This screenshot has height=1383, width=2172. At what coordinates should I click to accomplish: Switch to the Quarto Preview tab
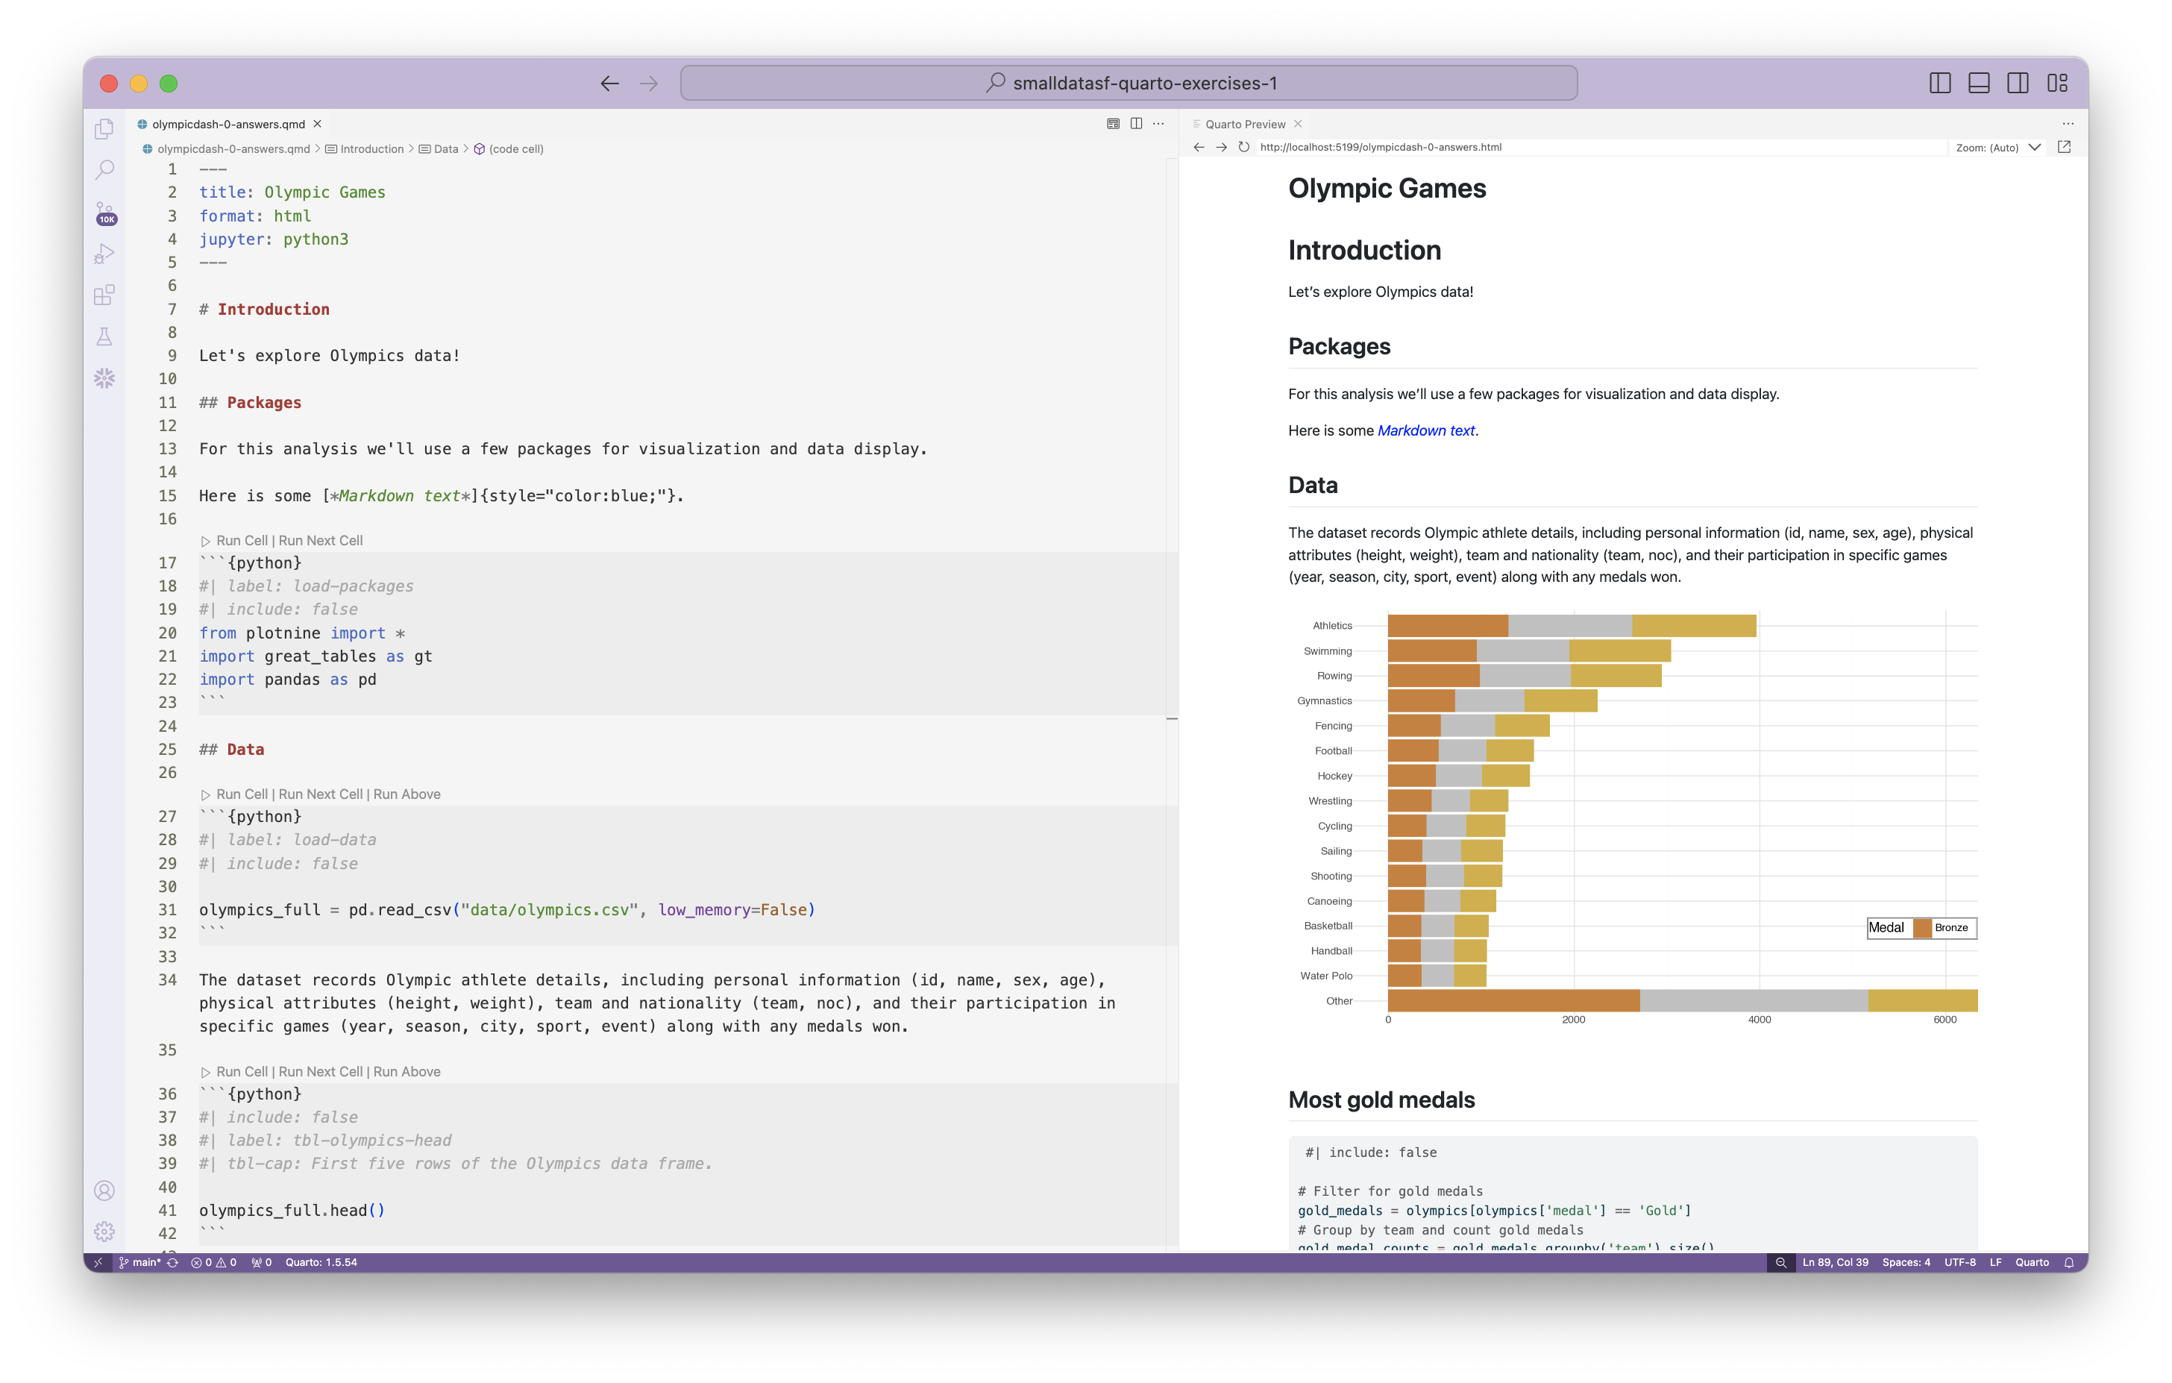[x=1245, y=124]
